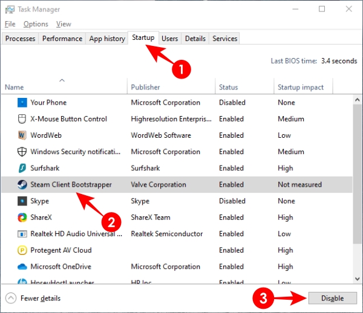Click the Windows Security shield icon
The image size is (363, 313).
pos(22,152)
